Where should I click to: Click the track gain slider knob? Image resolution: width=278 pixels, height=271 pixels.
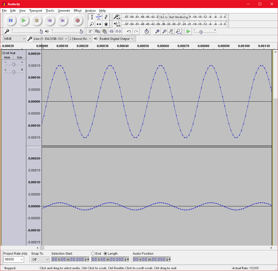(14, 64)
